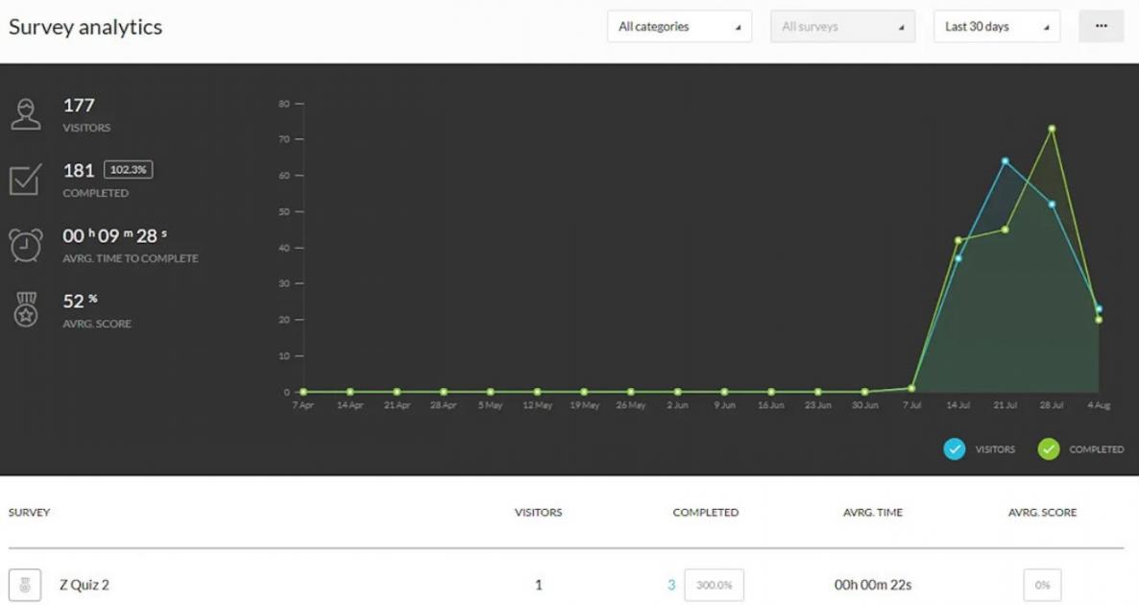Click the 300.0% completion badge in row
The image size is (1139, 605).
point(714,585)
